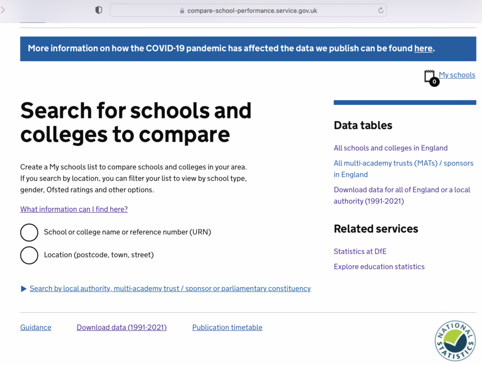Select Location postcode, town, street radio button
The height and width of the screenshot is (365, 482).
click(x=29, y=255)
